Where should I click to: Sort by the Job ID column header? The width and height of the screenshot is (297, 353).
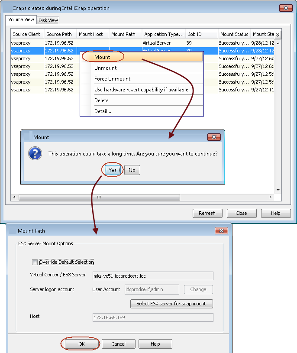(x=201, y=34)
